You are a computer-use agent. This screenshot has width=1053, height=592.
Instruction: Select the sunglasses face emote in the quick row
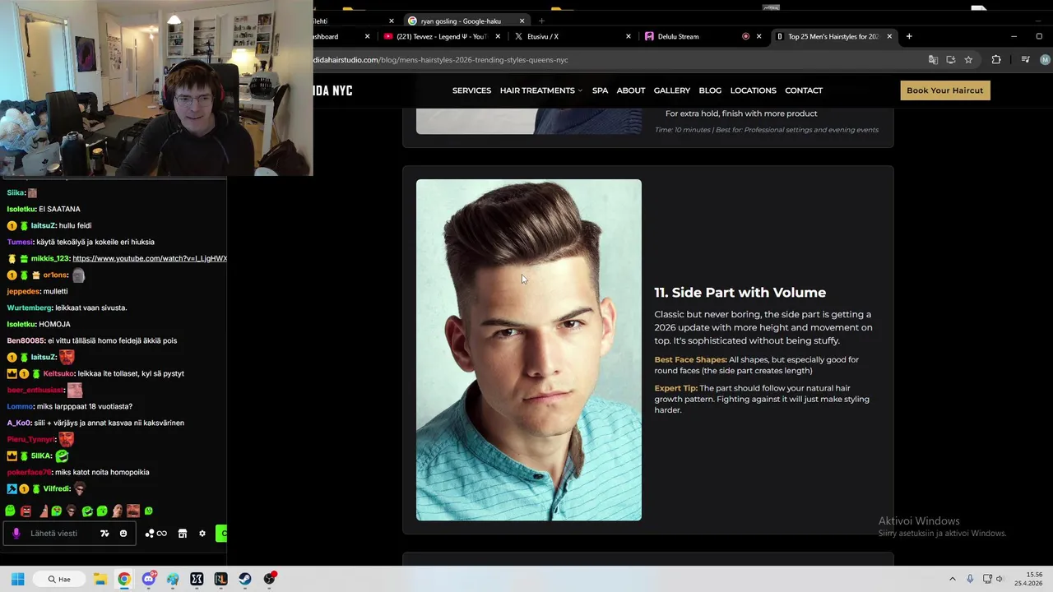click(x=72, y=511)
